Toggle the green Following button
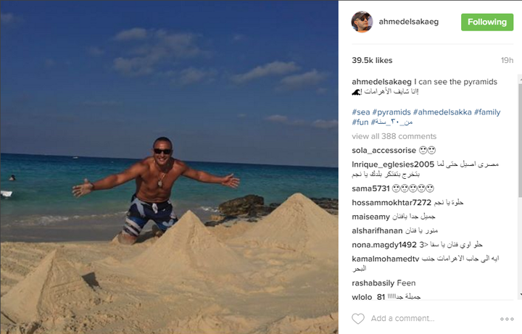 click(487, 22)
